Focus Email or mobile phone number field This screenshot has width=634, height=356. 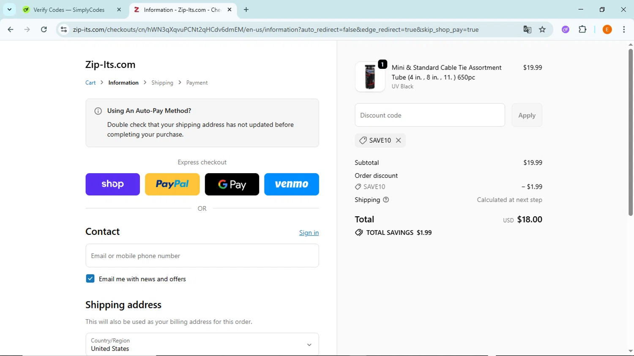(x=202, y=255)
